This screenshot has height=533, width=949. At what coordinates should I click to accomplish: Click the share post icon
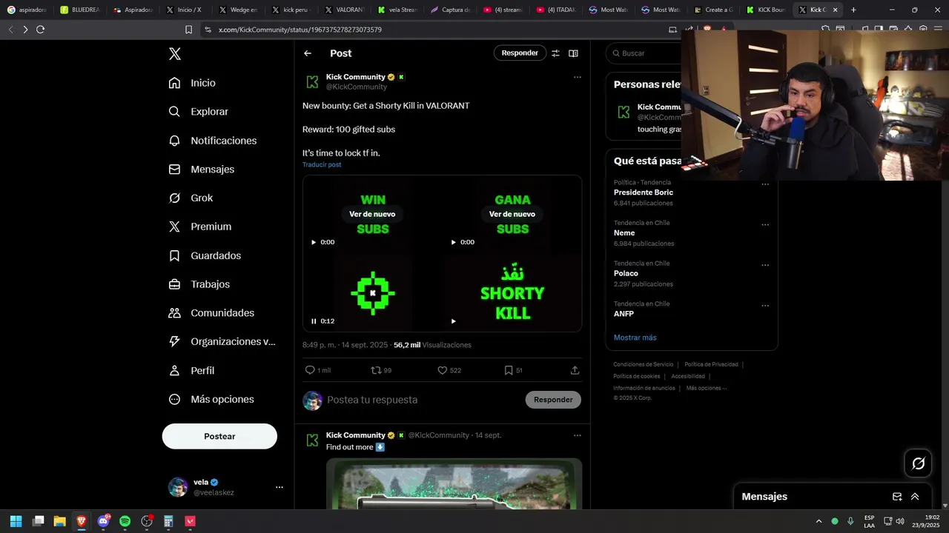coord(575,370)
